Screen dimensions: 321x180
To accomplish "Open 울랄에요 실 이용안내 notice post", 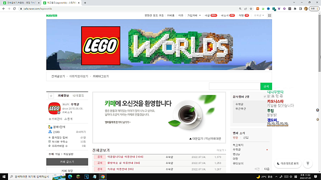I will pyautogui.click(x=124, y=163).
